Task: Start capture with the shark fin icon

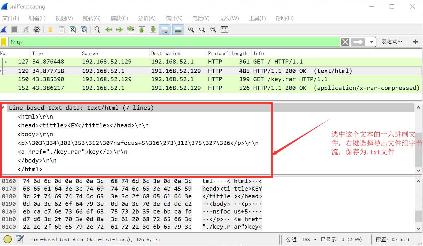Action: pyautogui.click(x=4, y=30)
